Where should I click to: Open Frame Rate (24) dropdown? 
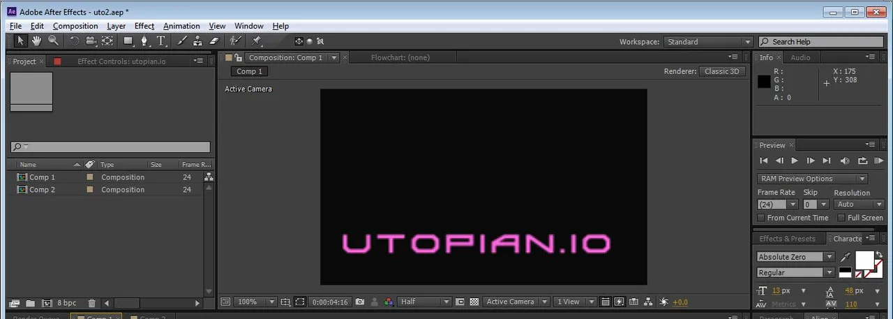(x=777, y=205)
